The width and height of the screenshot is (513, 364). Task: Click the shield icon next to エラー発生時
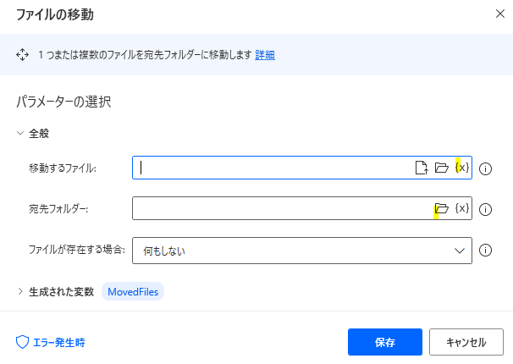pos(23,343)
